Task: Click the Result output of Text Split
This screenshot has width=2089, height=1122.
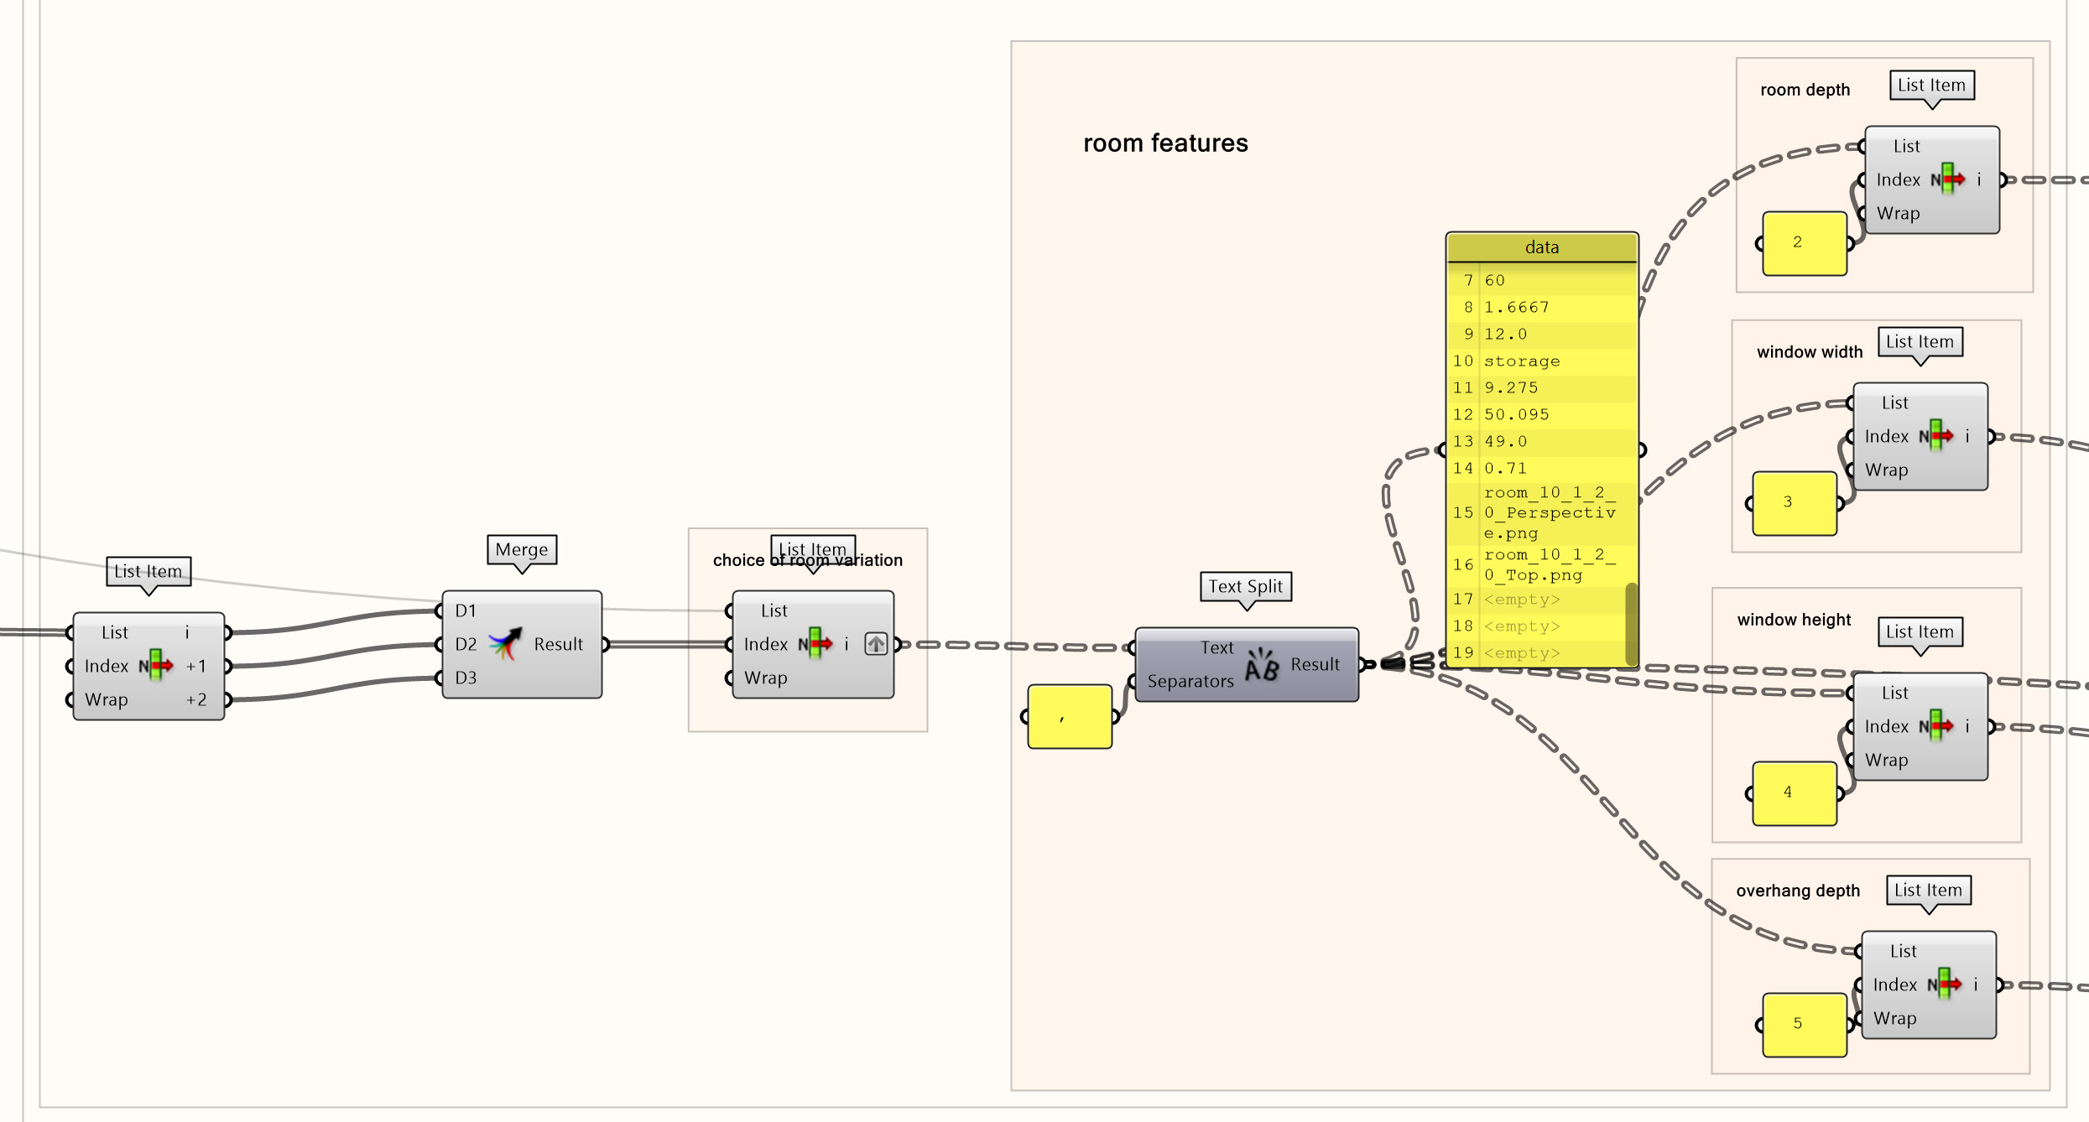Action: click(1315, 664)
